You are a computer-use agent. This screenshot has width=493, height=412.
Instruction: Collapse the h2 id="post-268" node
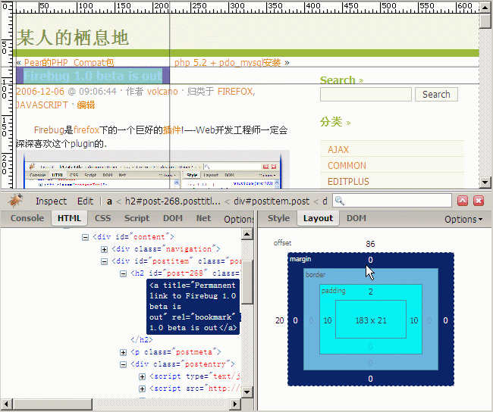[x=124, y=273]
